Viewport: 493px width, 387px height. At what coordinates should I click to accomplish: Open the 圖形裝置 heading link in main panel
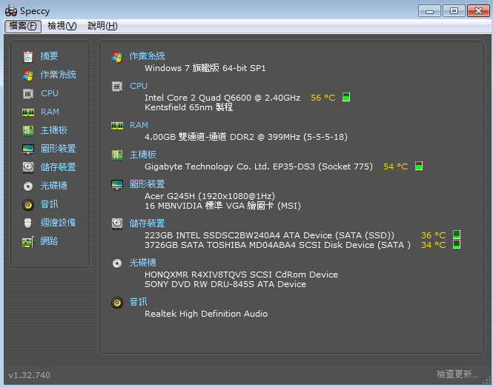147,184
